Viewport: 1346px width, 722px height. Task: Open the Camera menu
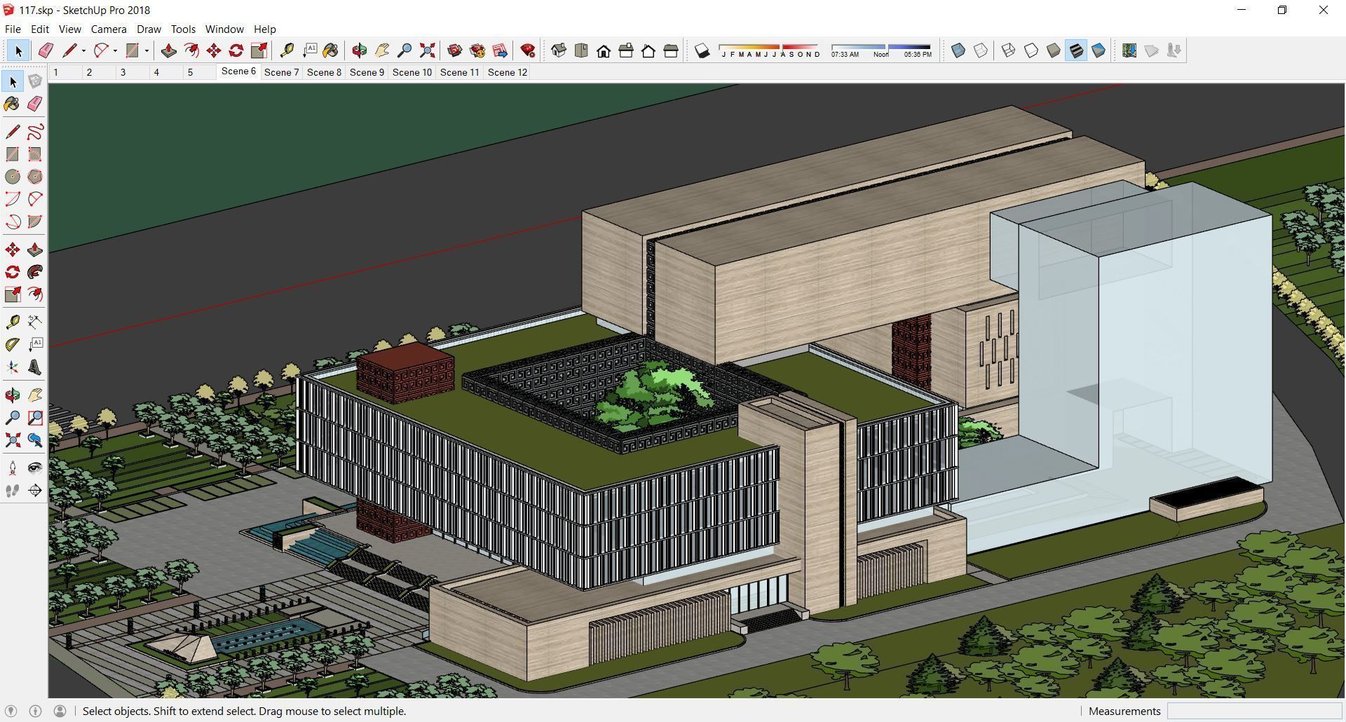(x=109, y=29)
